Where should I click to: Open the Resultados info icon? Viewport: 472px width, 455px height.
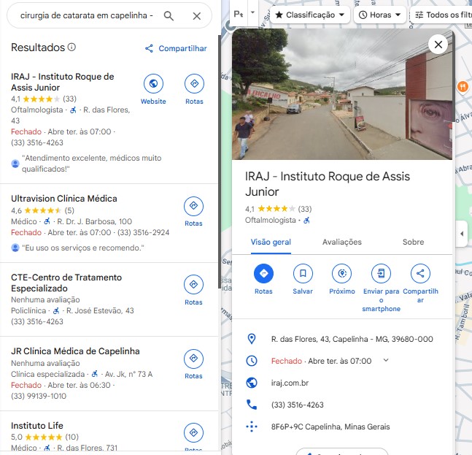[71, 47]
